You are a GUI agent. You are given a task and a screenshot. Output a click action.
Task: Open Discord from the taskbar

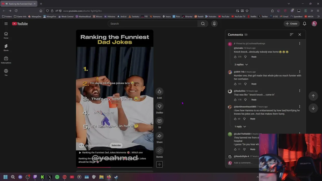pyautogui.click(x=20, y=177)
